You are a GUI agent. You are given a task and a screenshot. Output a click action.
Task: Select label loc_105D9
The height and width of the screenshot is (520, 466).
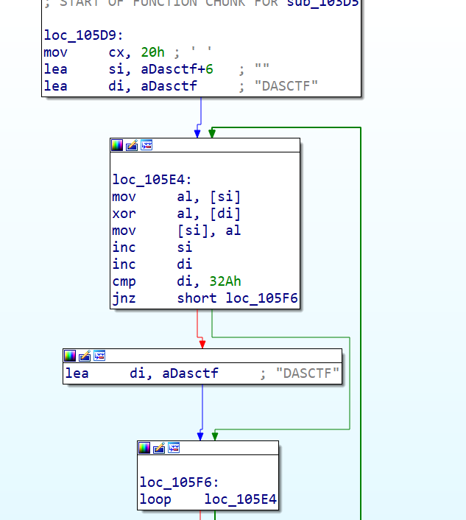[x=83, y=35]
